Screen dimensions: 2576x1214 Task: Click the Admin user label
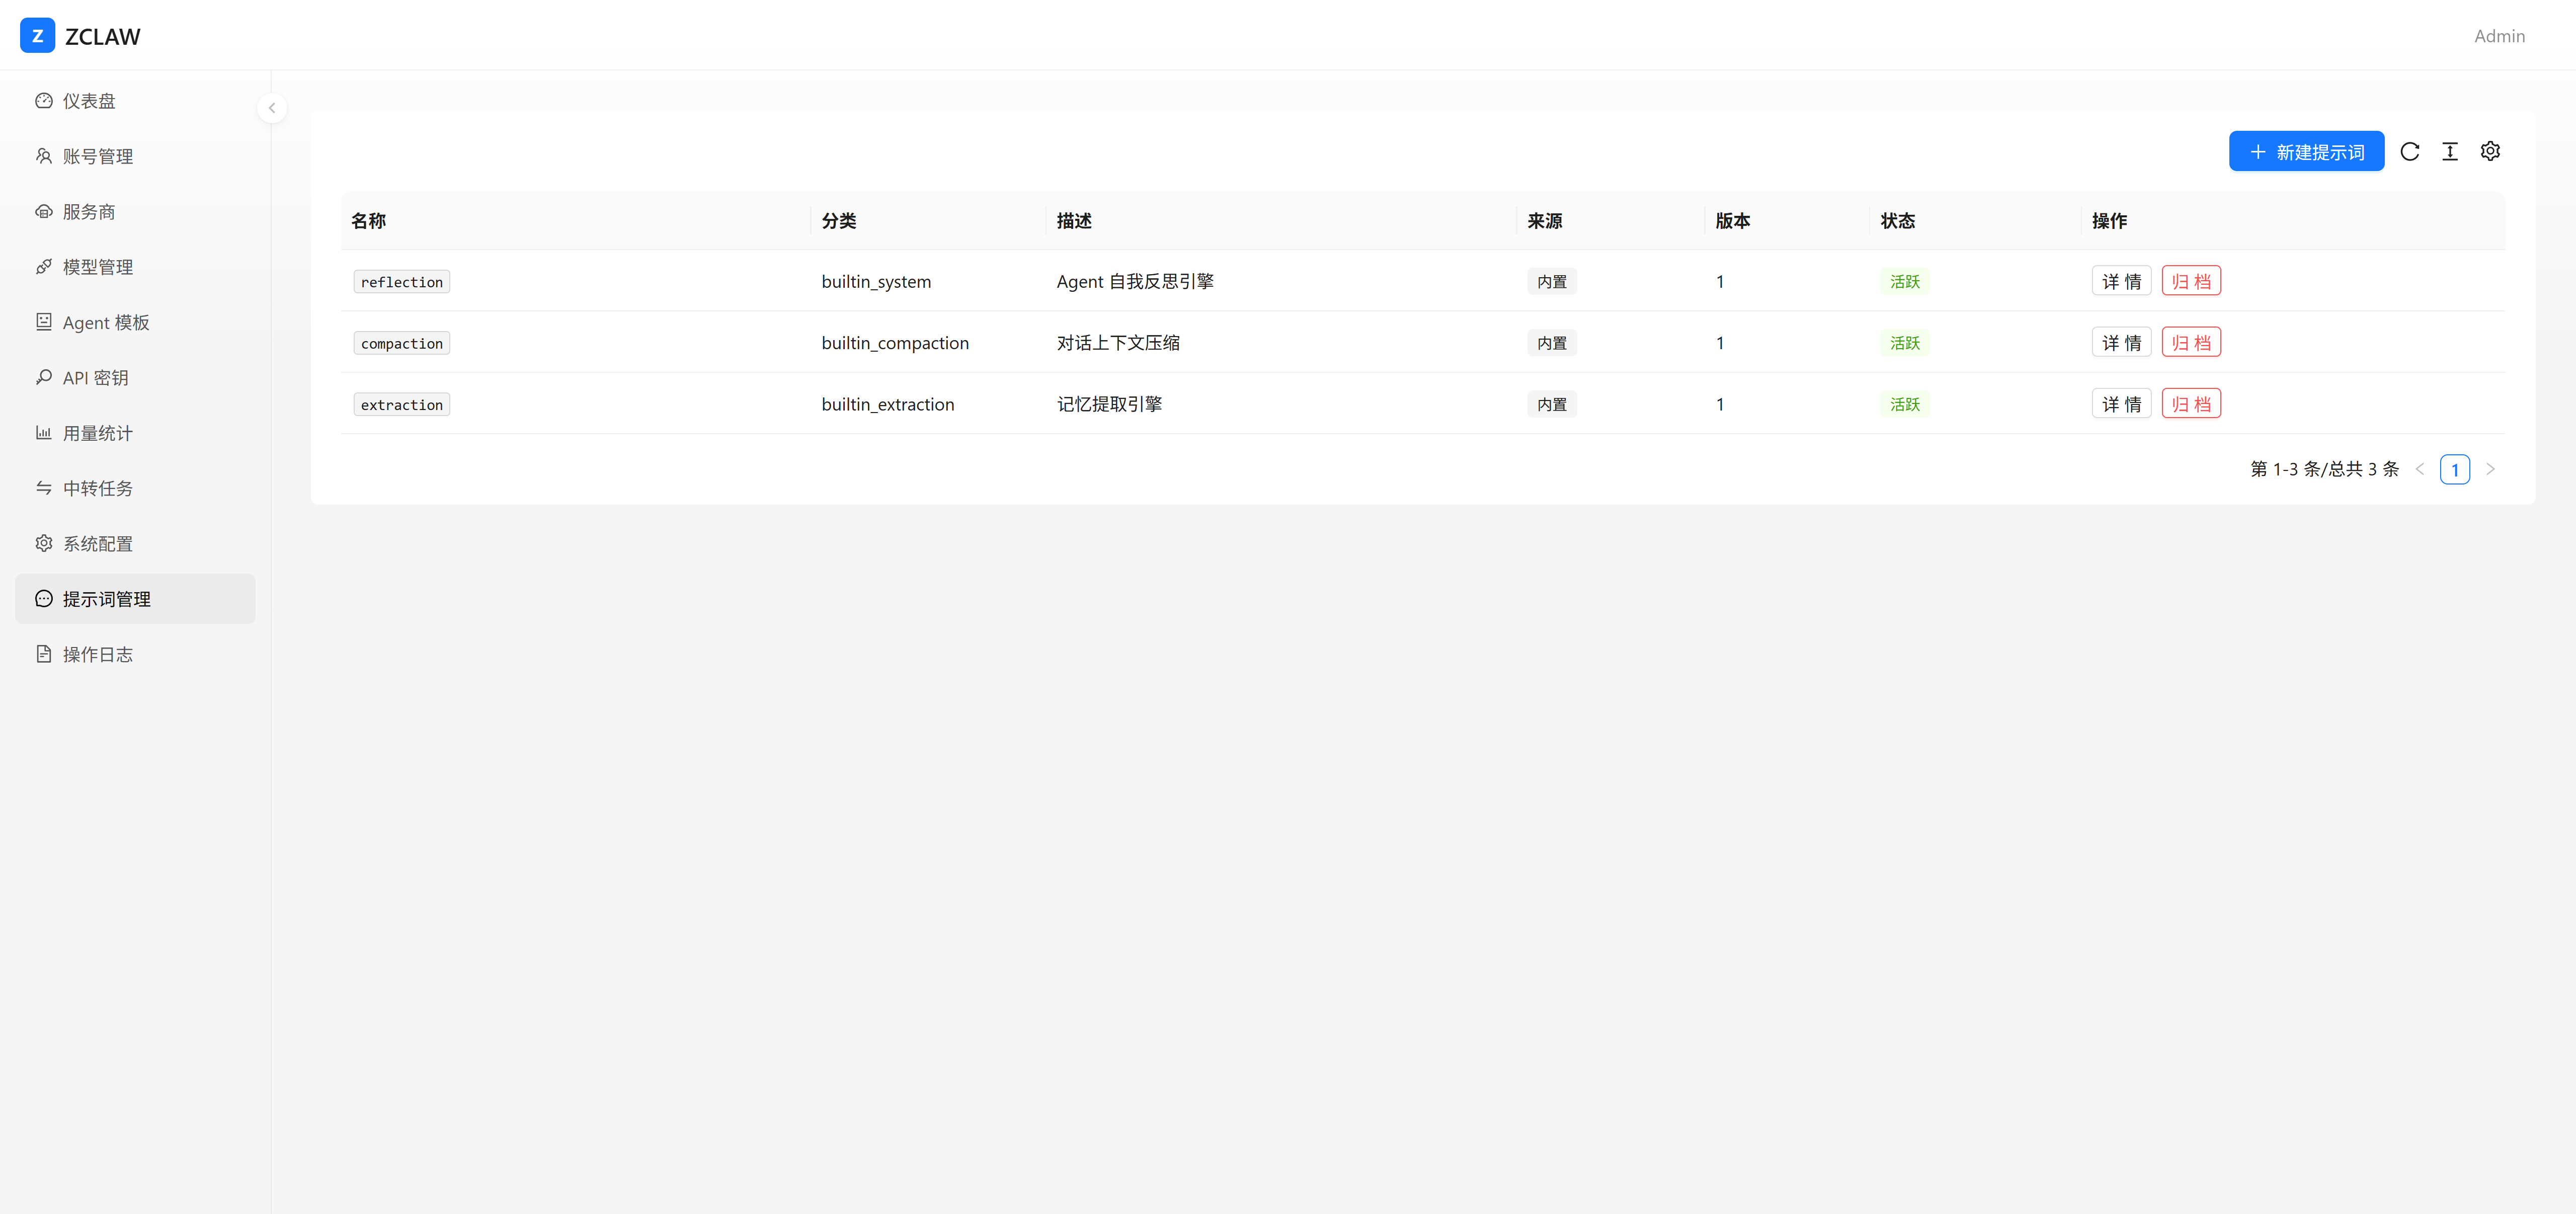[2498, 36]
